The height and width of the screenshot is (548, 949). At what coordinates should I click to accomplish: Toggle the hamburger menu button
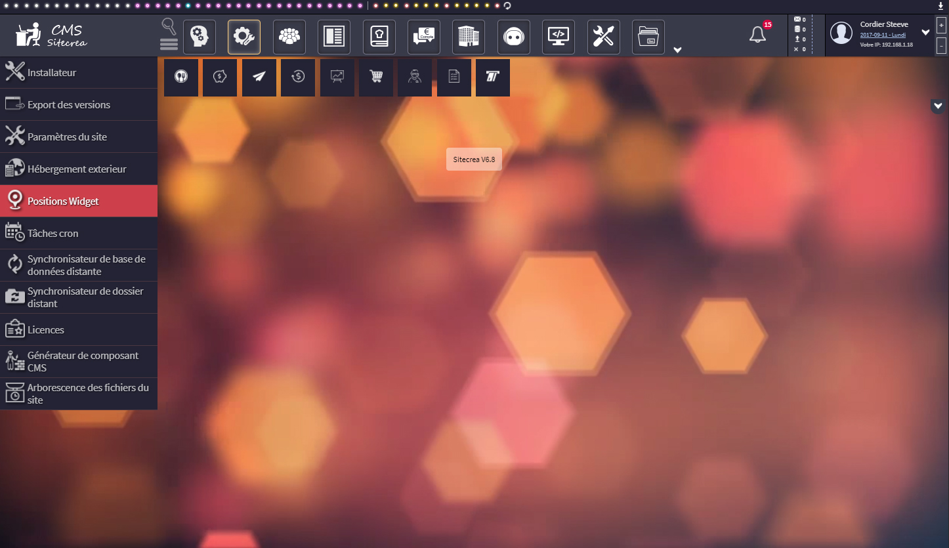click(x=169, y=45)
